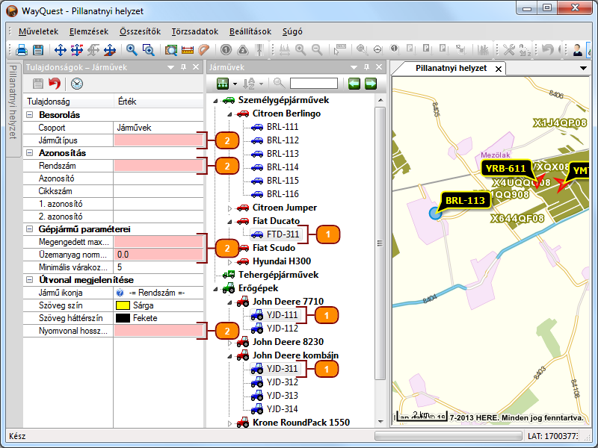598x448 pixels.
Task: Open the Műveletek menu
Action: [37, 31]
